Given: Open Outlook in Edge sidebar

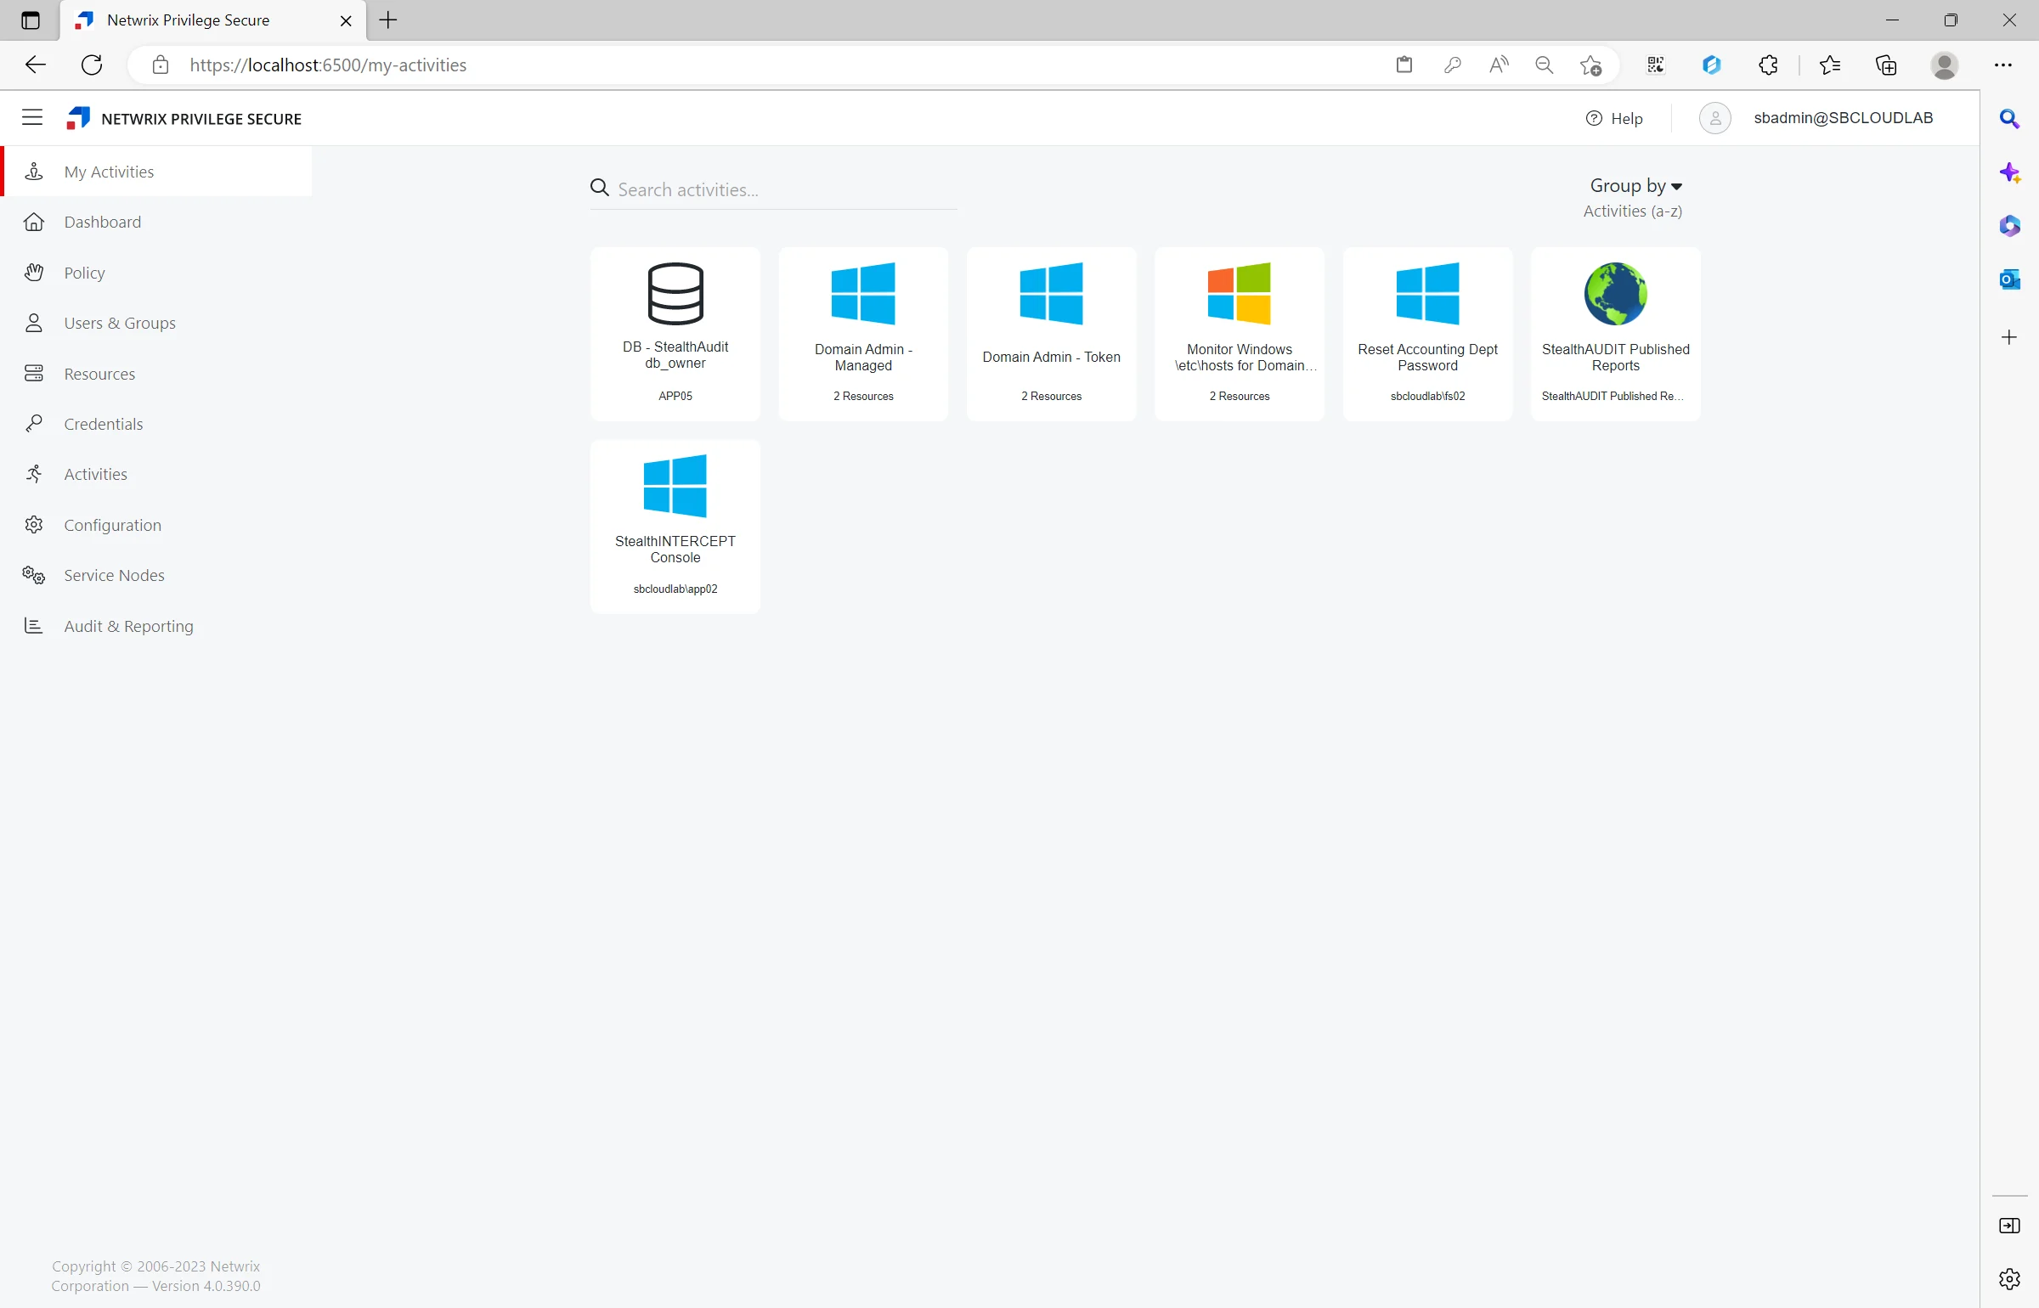Looking at the screenshot, I should (2009, 279).
